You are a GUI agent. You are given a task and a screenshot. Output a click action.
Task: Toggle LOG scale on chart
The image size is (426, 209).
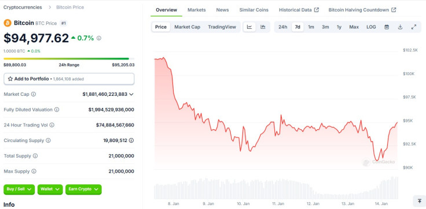371,27
